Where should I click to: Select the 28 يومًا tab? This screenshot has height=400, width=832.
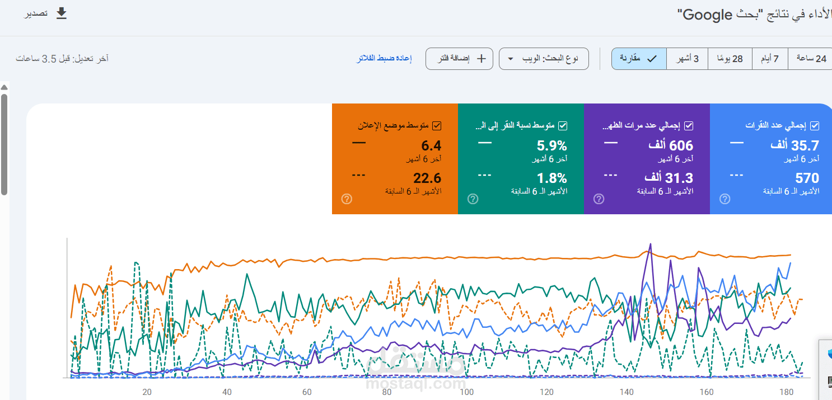tap(730, 58)
